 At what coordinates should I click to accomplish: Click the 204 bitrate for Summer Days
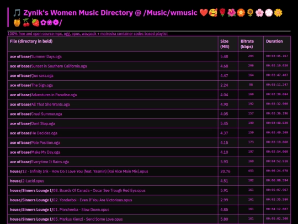tap(251, 56)
